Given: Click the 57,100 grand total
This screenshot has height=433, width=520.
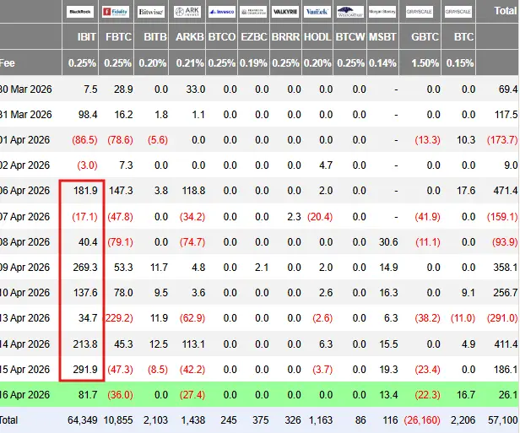Looking at the screenshot, I should click(x=502, y=420).
